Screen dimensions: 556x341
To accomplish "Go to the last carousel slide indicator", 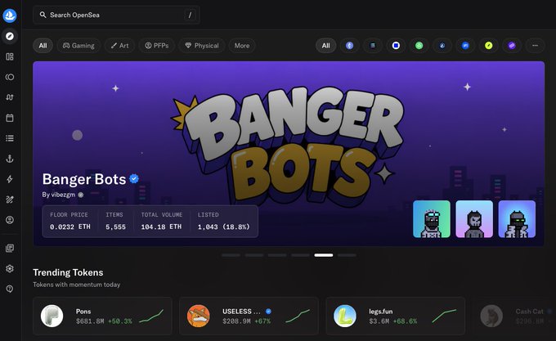I will (x=347, y=255).
